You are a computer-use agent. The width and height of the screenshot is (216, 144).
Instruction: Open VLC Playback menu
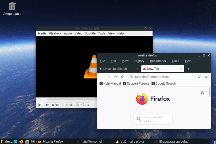55,33
